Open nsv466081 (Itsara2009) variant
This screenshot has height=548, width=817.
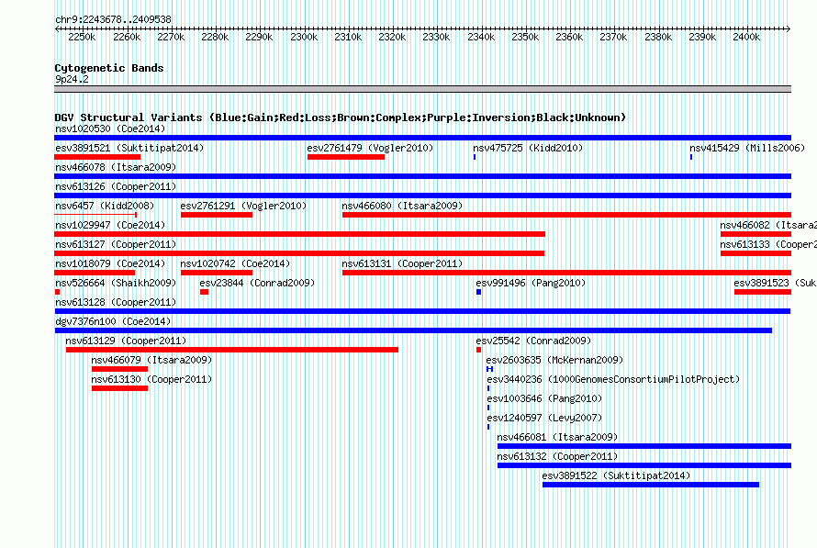pos(557,437)
